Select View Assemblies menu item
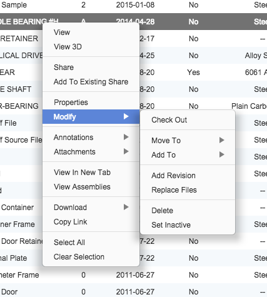Image resolution: width=267 pixels, height=297 pixels. pyautogui.click(x=82, y=187)
